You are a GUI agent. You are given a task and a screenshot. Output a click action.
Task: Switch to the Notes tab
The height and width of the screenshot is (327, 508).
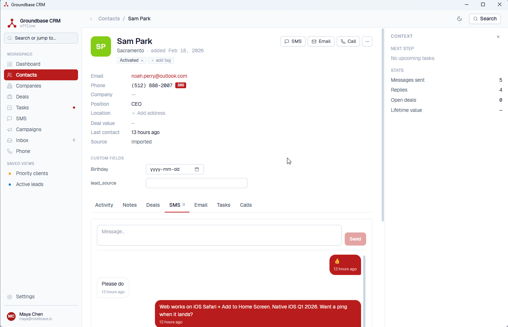[x=130, y=205]
